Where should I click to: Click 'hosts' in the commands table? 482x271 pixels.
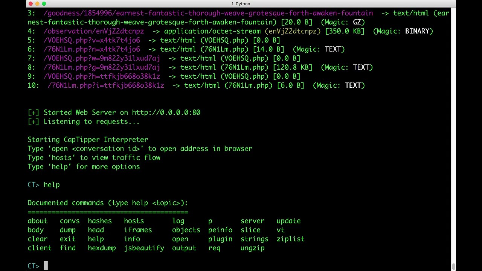point(134,221)
